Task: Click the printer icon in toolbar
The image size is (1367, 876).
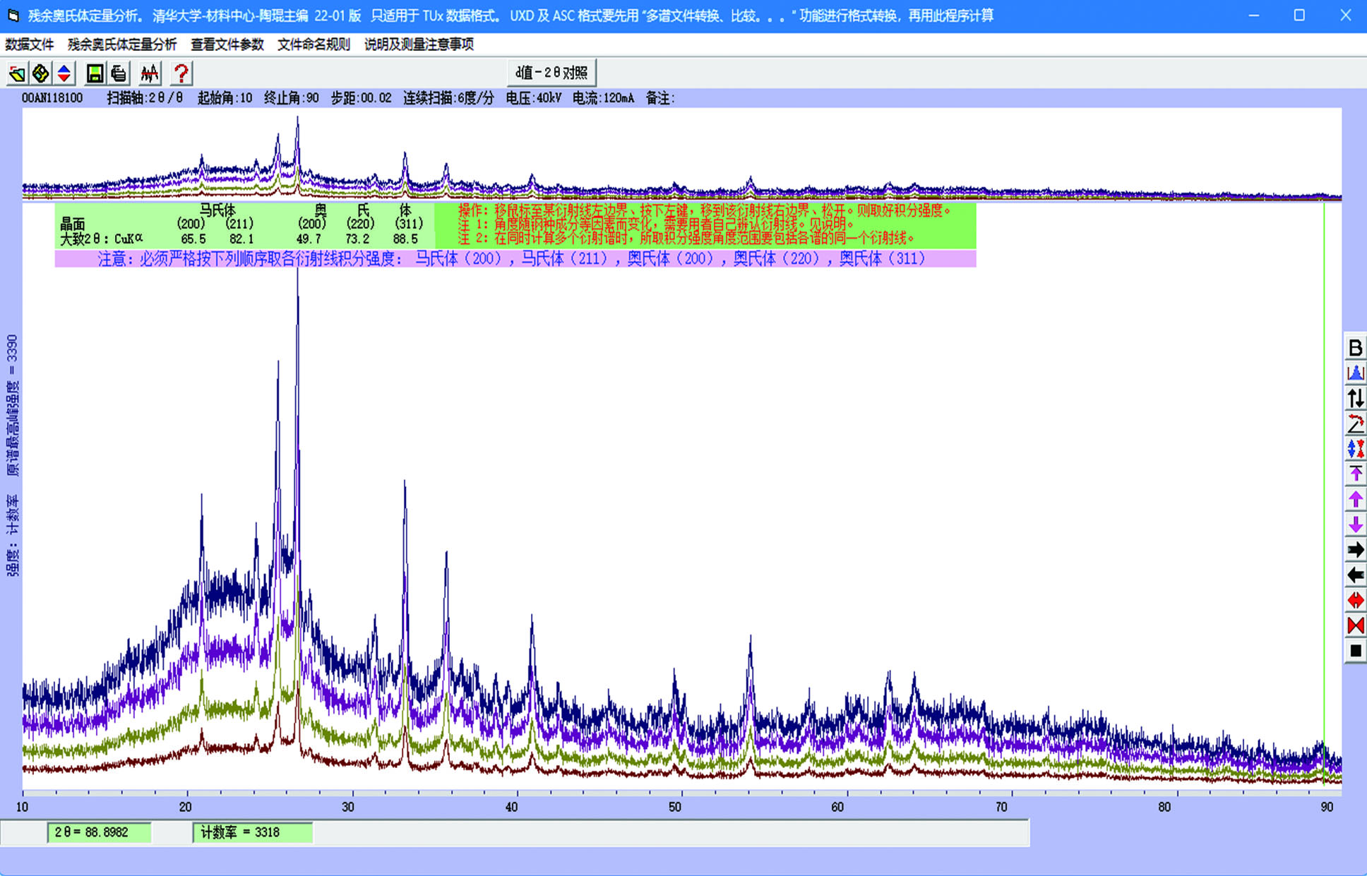Action: tap(119, 73)
